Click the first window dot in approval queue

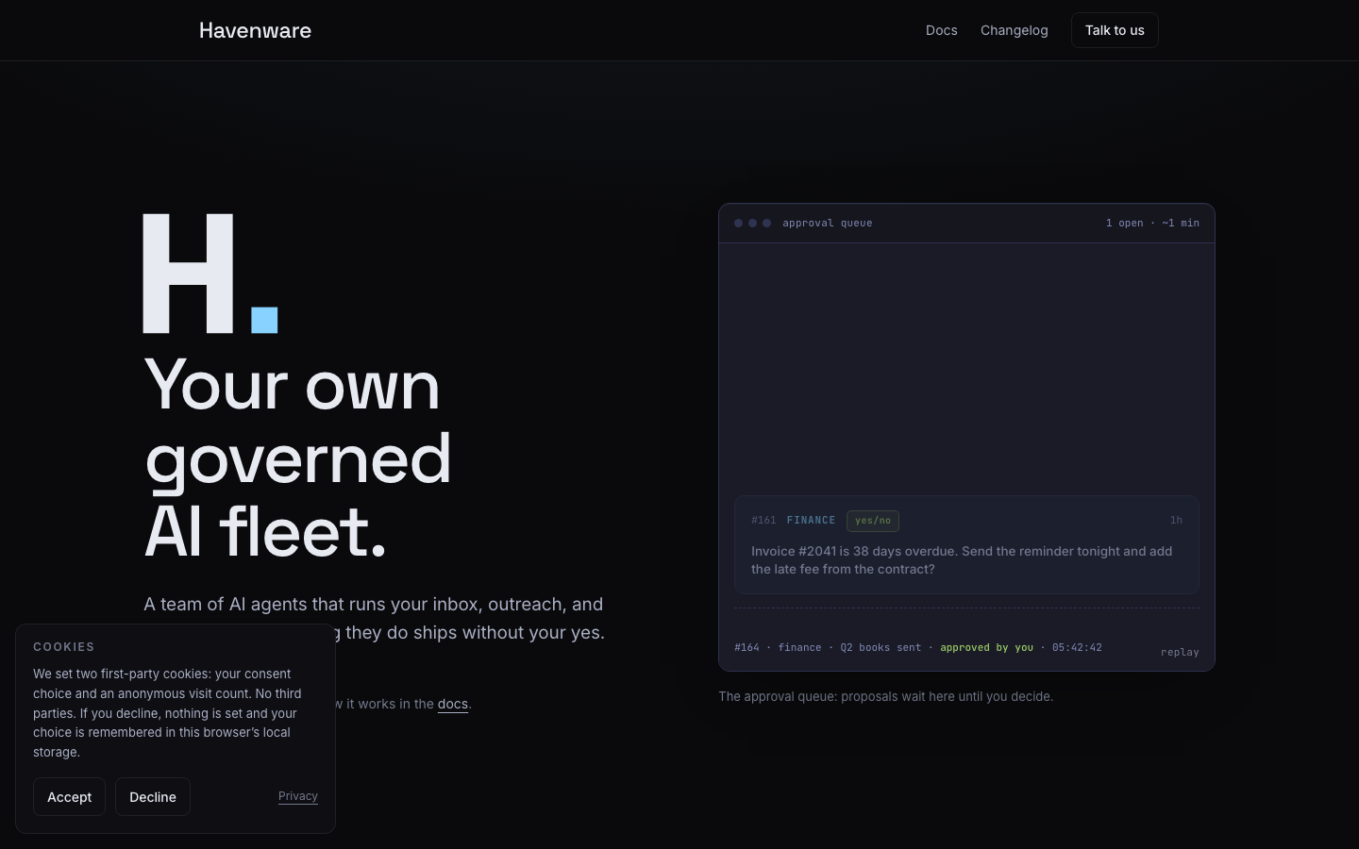738,224
